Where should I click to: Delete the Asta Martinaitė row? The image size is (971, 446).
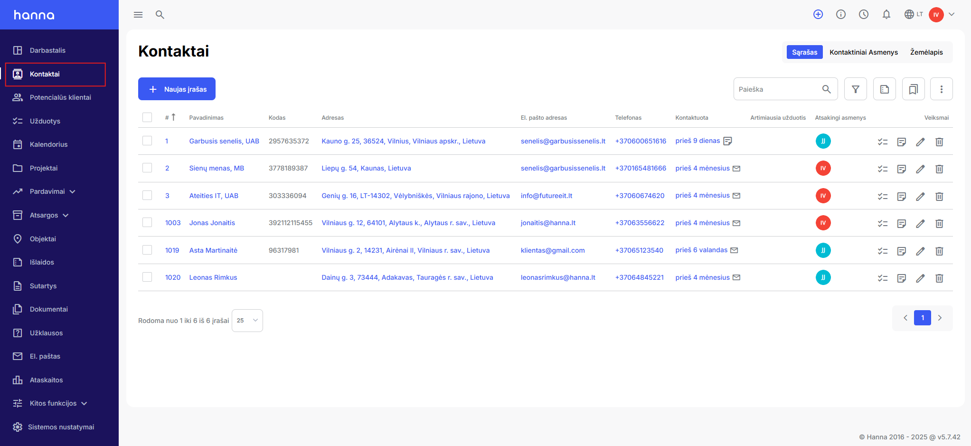pos(939,251)
